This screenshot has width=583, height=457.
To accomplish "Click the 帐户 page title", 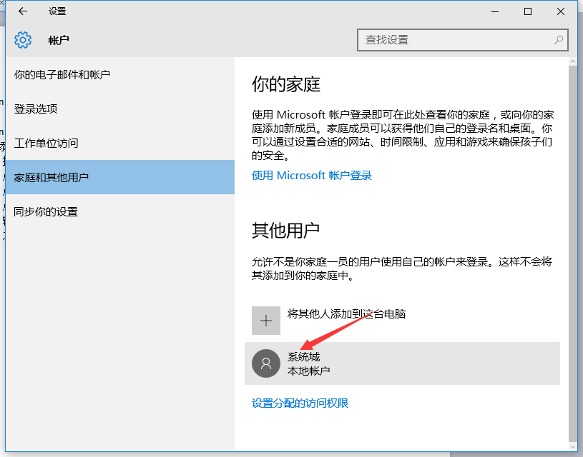I will pyautogui.click(x=59, y=40).
